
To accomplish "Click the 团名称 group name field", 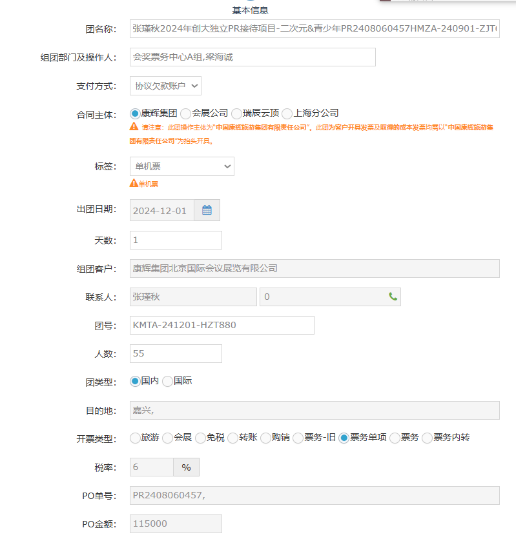I will pos(314,28).
